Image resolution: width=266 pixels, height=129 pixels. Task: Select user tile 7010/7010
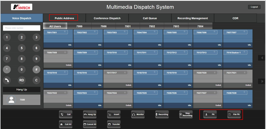118,59
